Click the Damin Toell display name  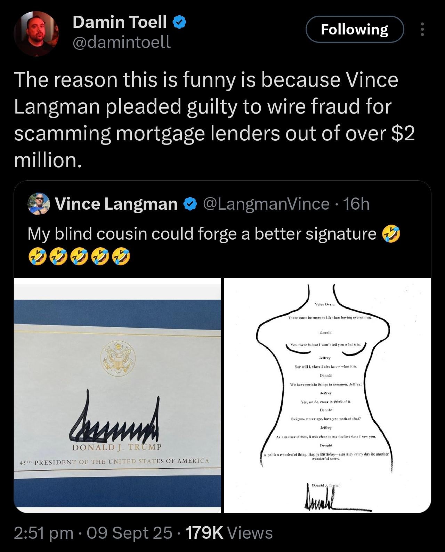click(x=120, y=22)
